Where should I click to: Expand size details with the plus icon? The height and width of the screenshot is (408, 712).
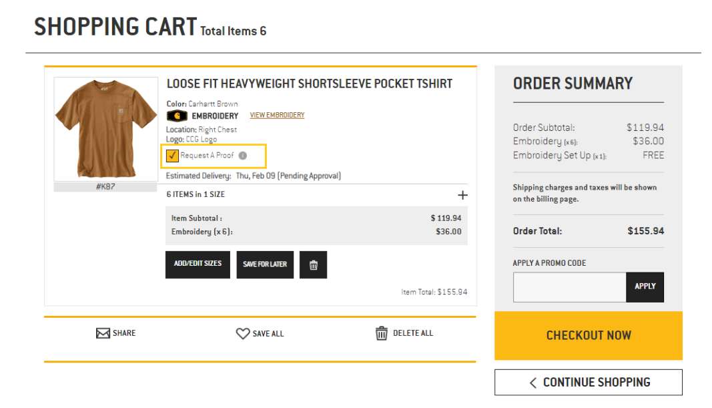pos(462,195)
